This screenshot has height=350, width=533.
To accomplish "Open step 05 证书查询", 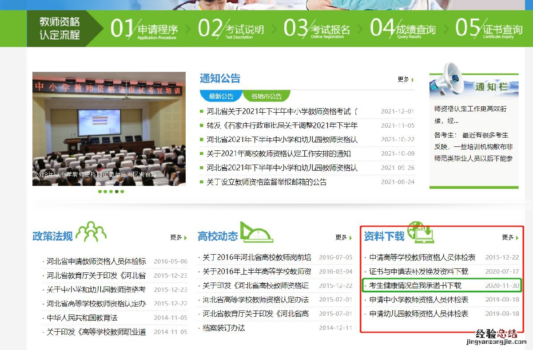I will pos(489,28).
